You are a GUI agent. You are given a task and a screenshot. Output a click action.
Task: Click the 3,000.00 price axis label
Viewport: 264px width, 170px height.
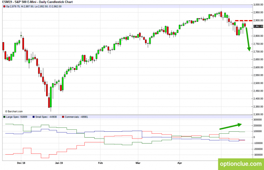coord(258,5)
